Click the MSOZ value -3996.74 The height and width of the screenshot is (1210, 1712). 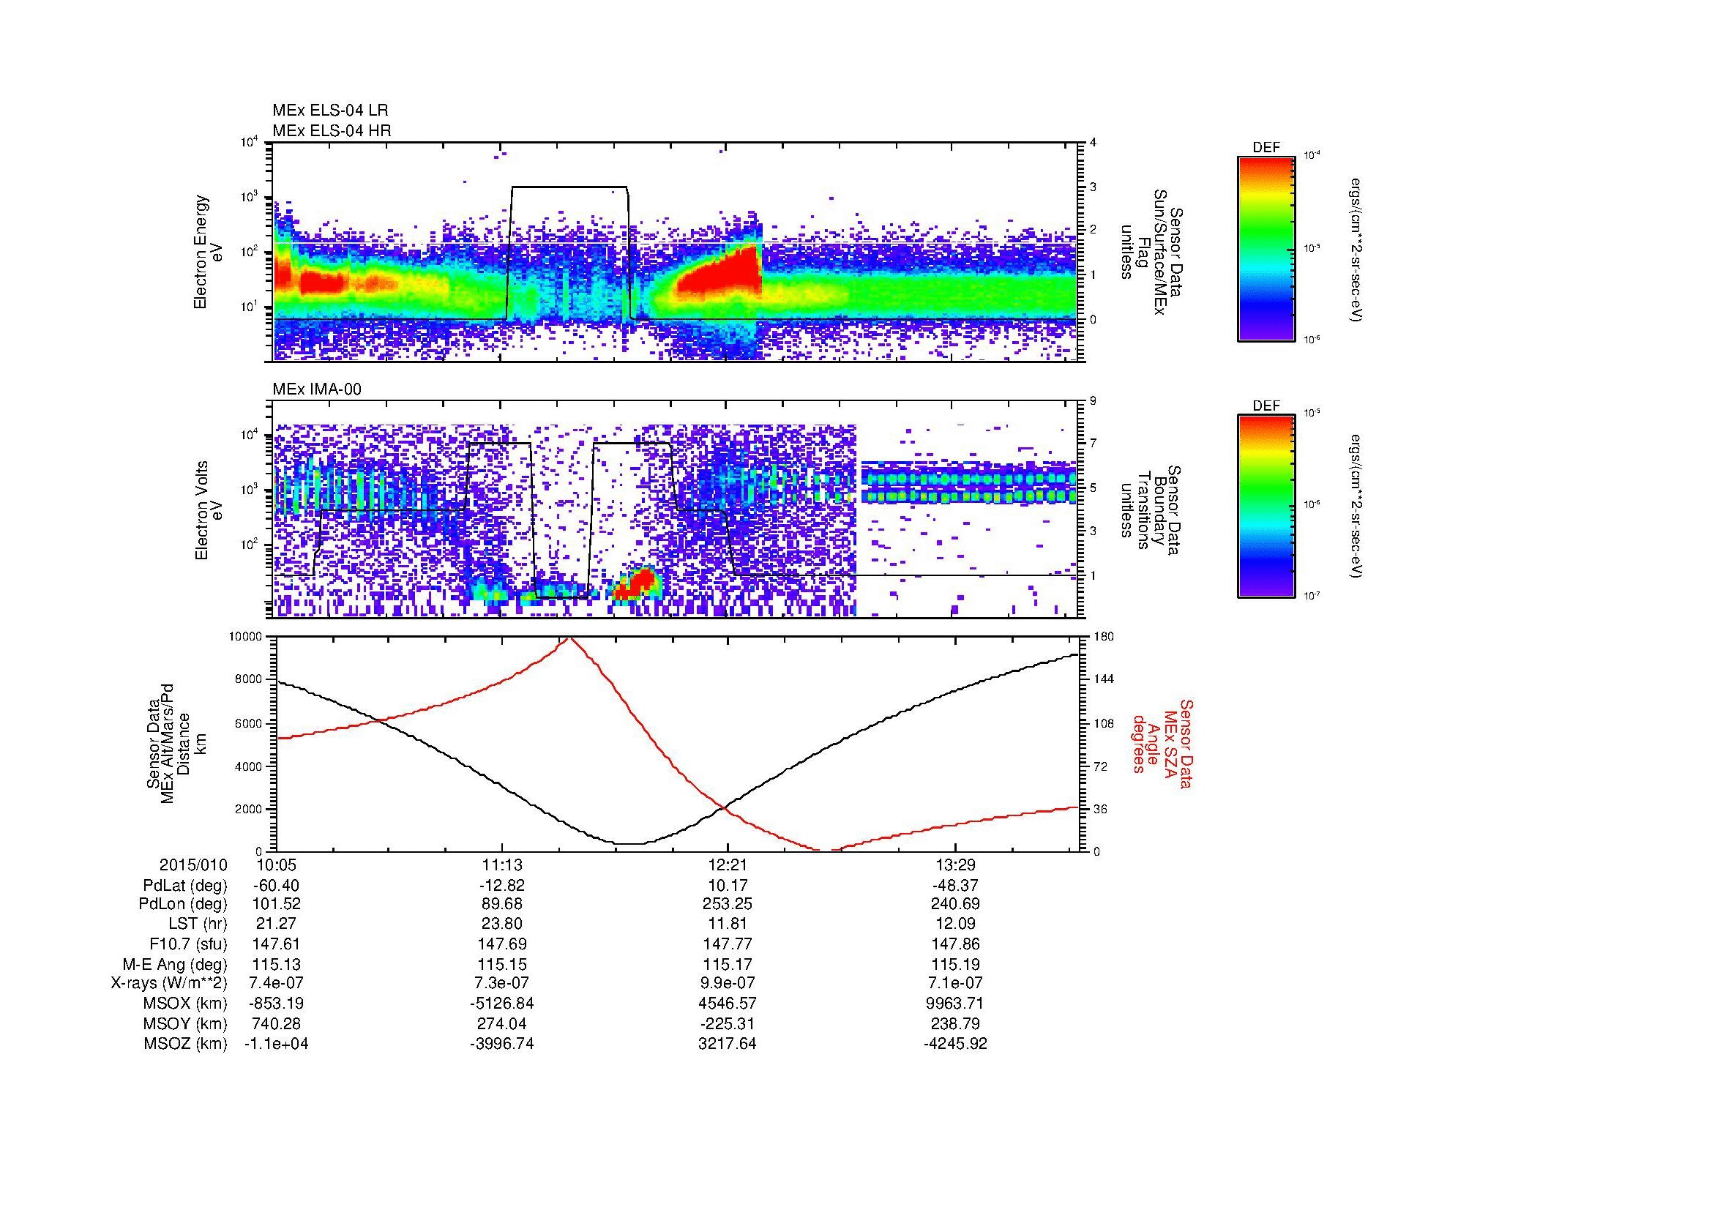pos(502,1044)
